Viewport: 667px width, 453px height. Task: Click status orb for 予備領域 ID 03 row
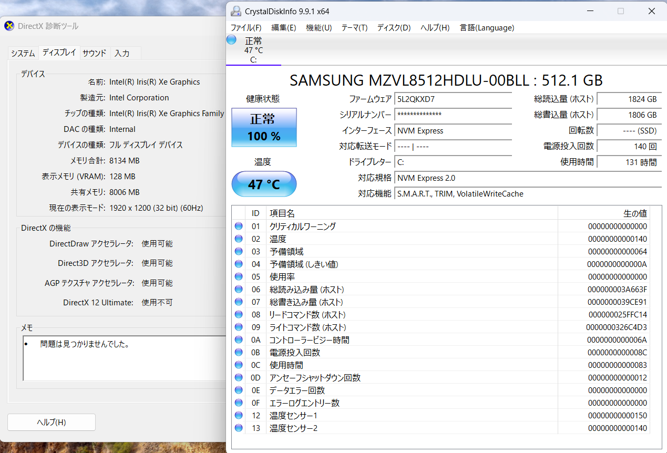tap(239, 251)
